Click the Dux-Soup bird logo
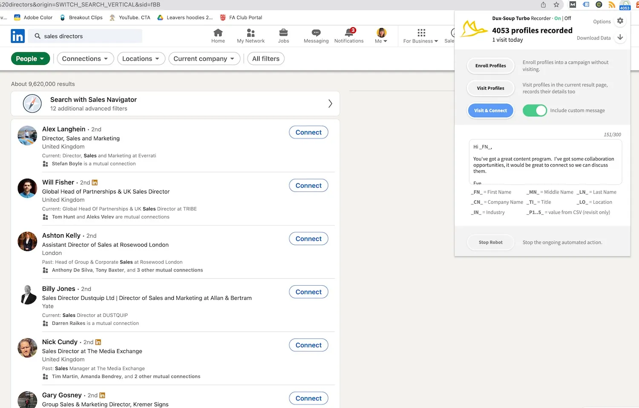 [x=474, y=29]
